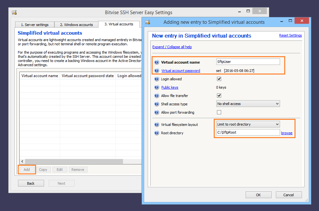The height and width of the screenshot is (211, 319).
Task: Click Add button under accounts table
Action: [27, 170]
